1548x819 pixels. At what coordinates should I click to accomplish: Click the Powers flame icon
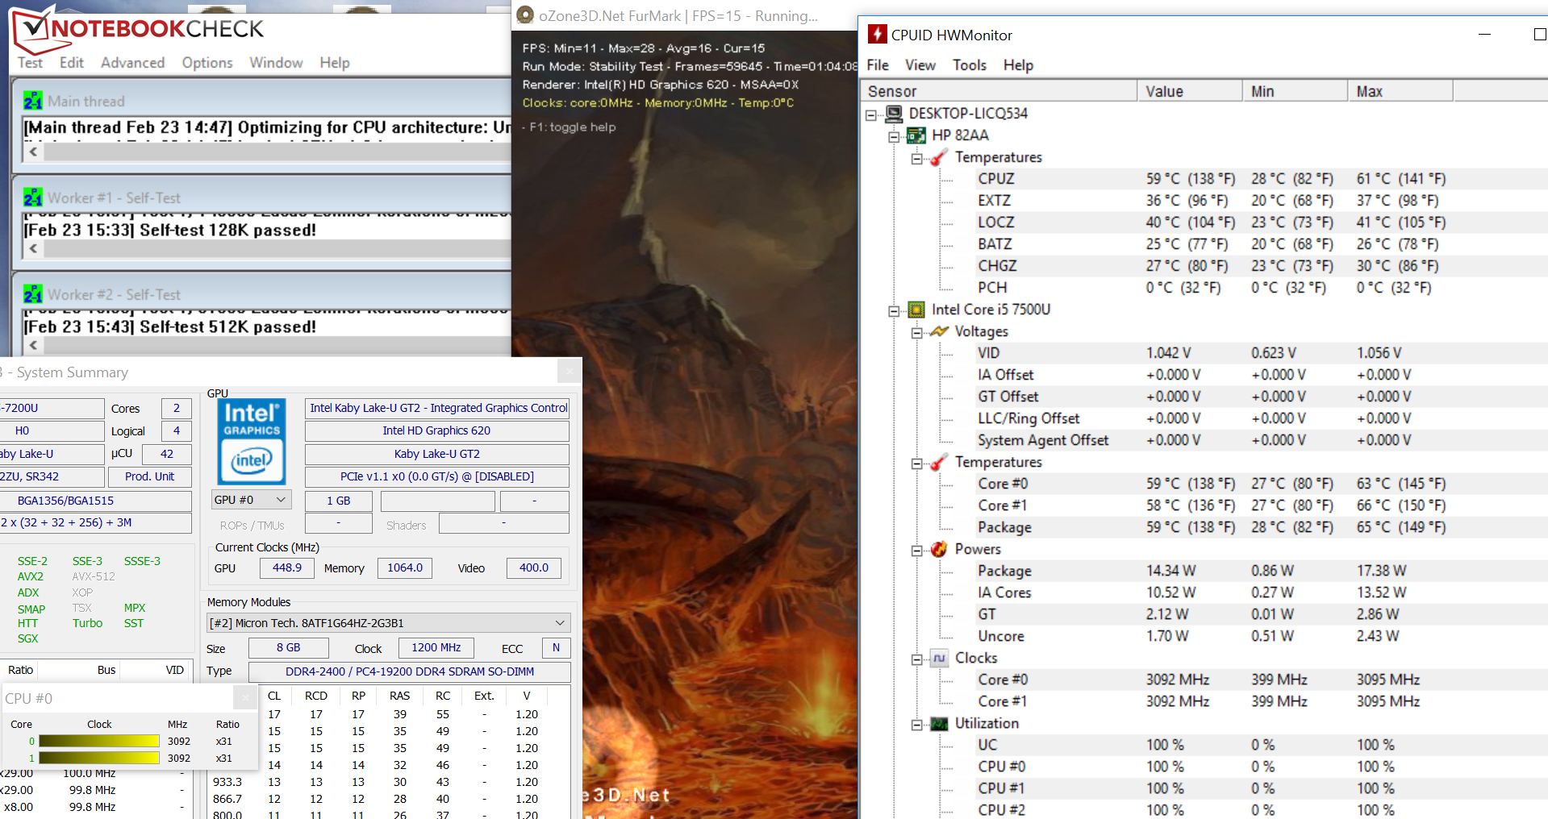tap(939, 549)
